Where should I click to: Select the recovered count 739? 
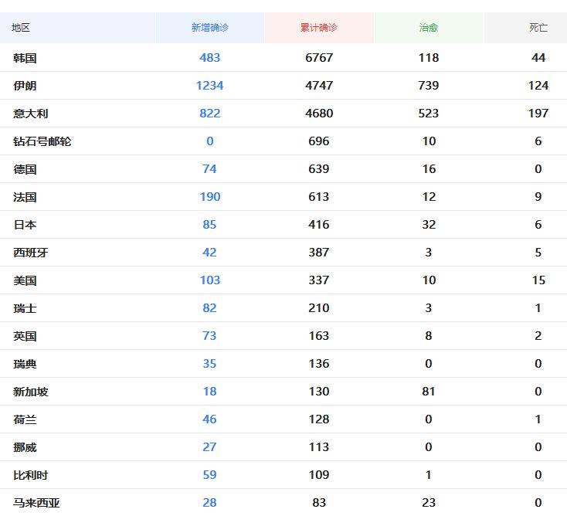[x=428, y=86]
